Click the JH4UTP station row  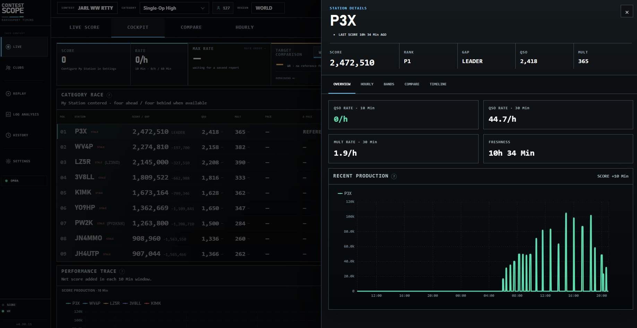pyautogui.click(x=189, y=254)
